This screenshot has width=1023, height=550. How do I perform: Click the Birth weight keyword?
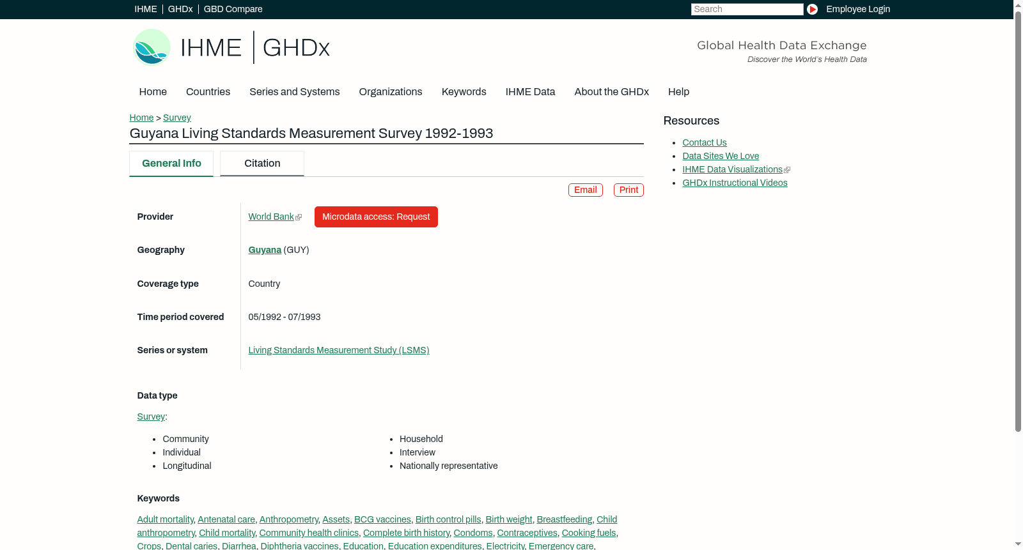(509, 519)
